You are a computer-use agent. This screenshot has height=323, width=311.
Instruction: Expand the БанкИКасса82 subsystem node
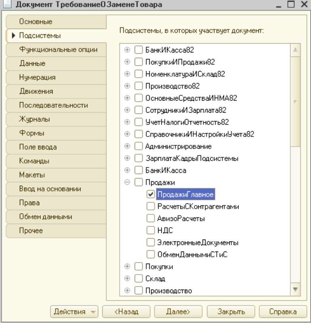(x=127, y=50)
